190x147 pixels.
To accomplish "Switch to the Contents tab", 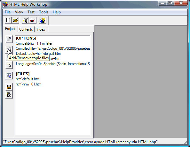I will pos(26,29).
